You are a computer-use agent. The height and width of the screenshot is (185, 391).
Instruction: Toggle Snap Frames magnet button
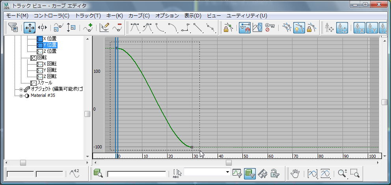pos(245,28)
